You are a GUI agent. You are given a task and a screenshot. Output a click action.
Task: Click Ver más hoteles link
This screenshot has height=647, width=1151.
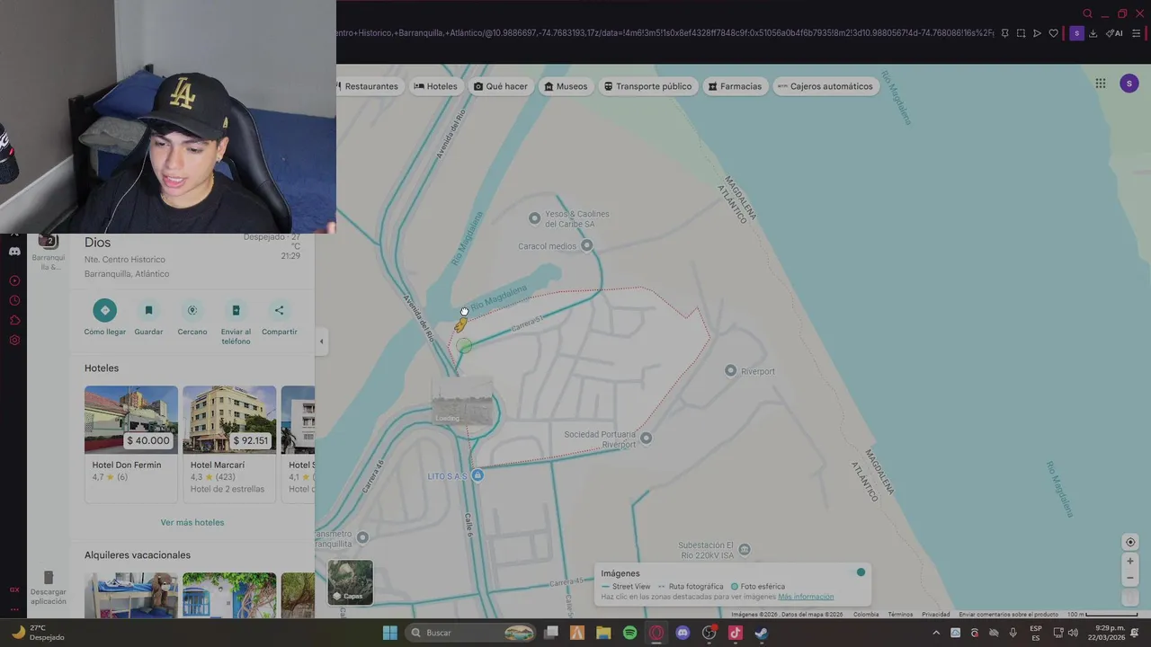pyautogui.click(x=192, y=522)
